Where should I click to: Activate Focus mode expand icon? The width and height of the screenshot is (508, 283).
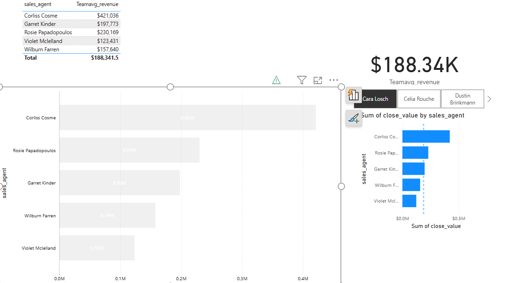(x=318, y=80)
